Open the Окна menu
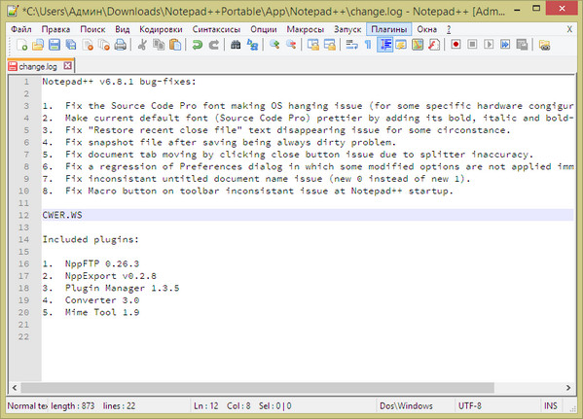583x419 pixels. point(426,29)
